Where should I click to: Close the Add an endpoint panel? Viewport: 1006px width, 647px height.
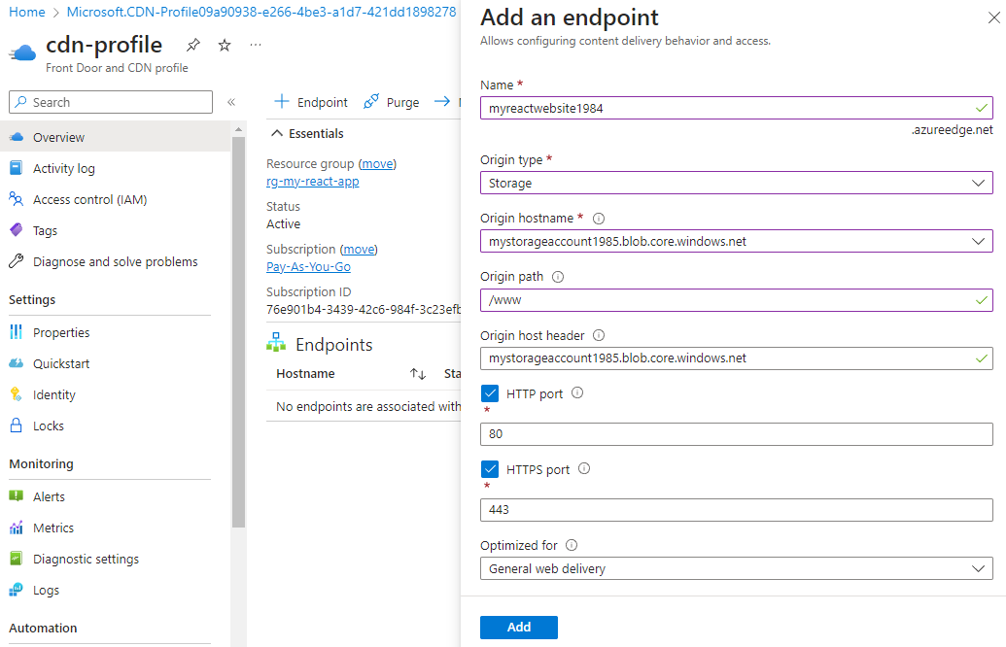tap(993, 17)
